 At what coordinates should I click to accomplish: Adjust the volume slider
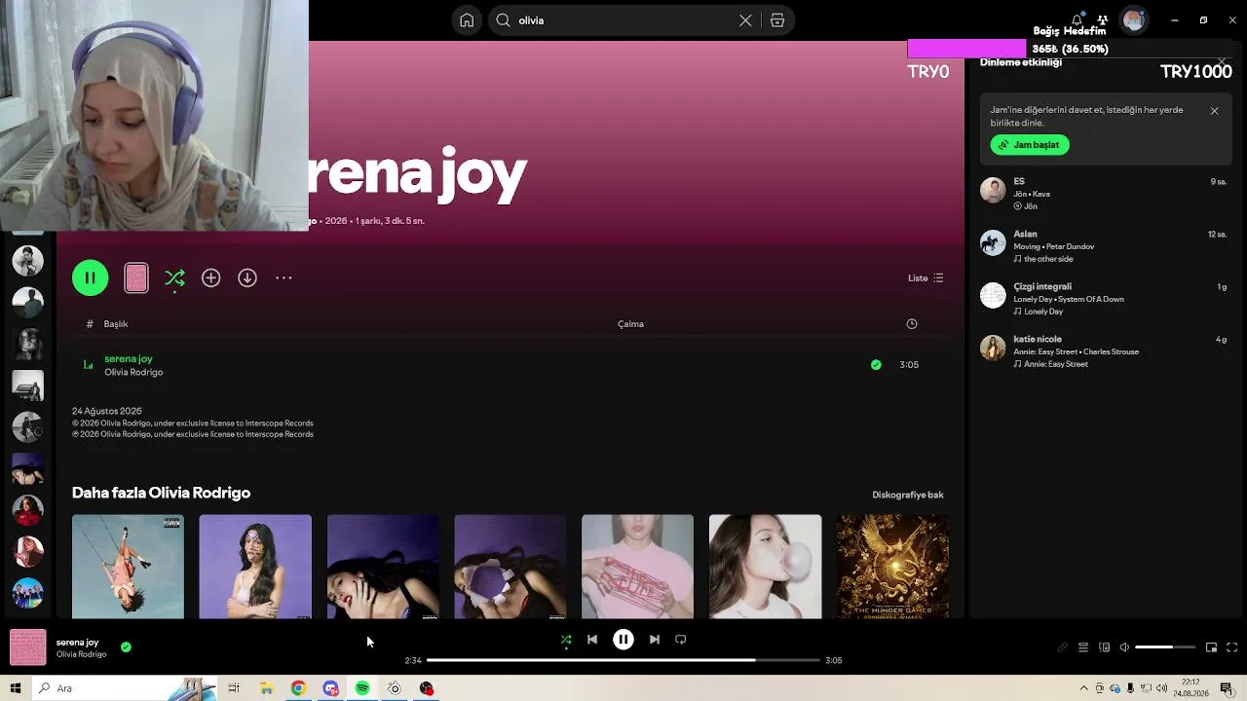coord(1165,647)
